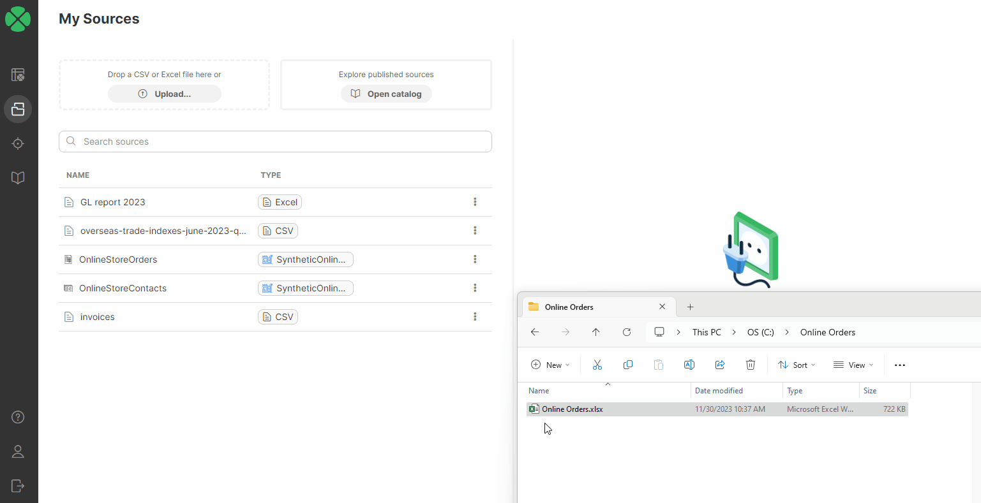
Task: Toggle the Name column sort order
Action: pyautogui.click(x=539, y=390)
